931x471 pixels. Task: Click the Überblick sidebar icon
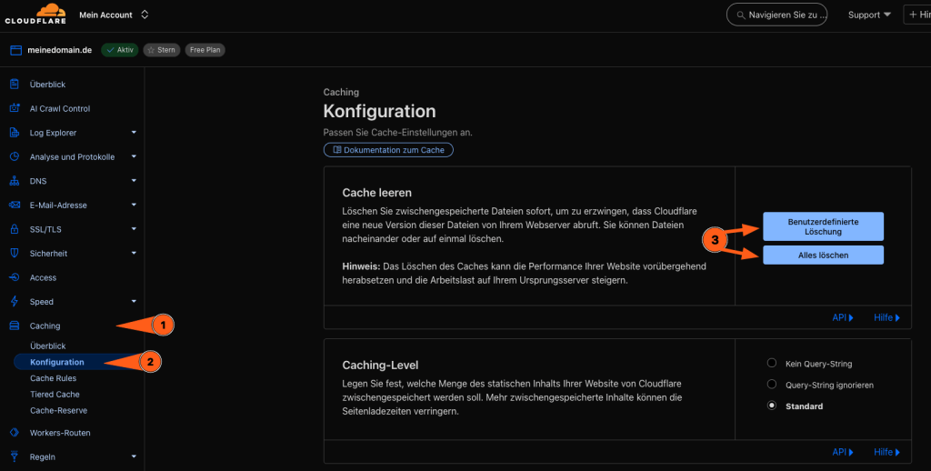pos(15,85)
